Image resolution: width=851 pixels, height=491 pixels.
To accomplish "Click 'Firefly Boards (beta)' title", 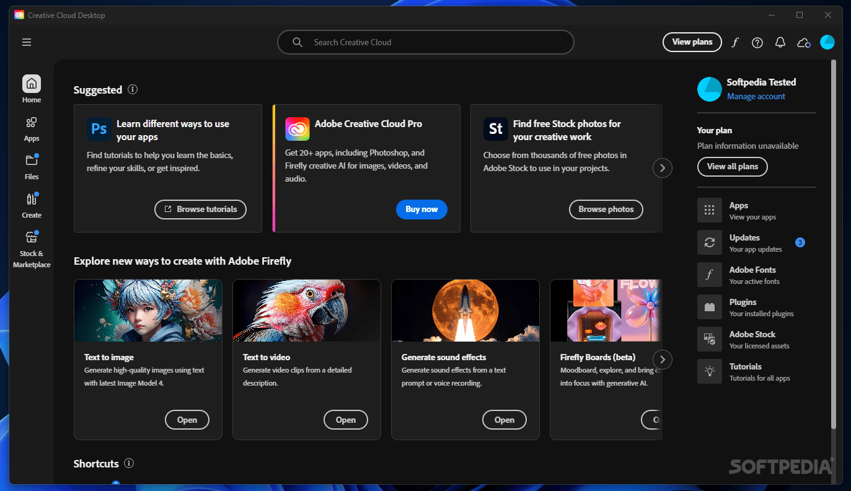I will [x=597, y=358].
